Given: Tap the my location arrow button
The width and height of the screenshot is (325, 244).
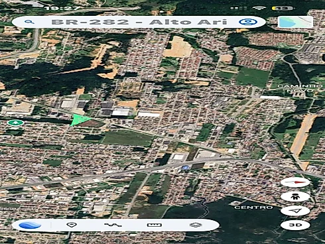Looking at the screenshot, I should (295, 210).
